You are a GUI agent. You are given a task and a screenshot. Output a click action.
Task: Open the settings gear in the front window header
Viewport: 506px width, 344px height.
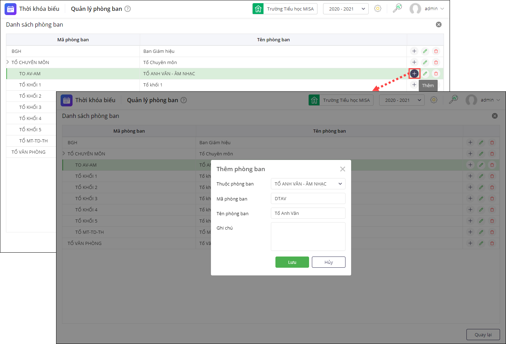click(434, 100)
